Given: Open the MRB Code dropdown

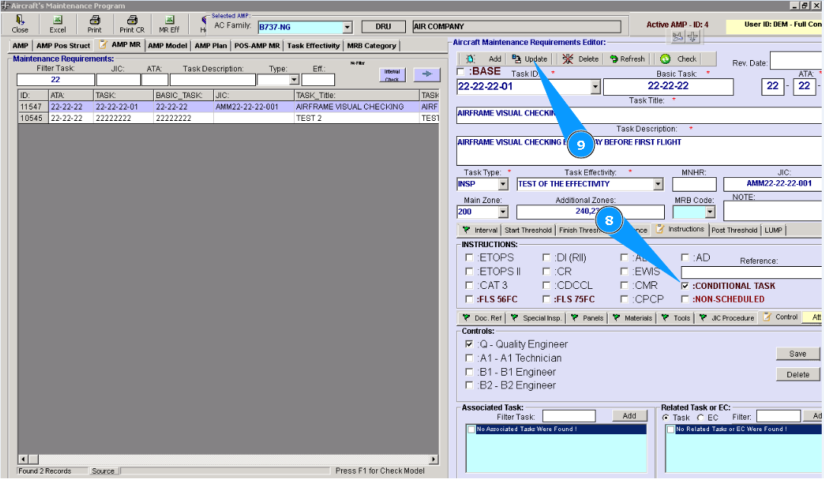Looking at the screenshot, I should point(710,212).
